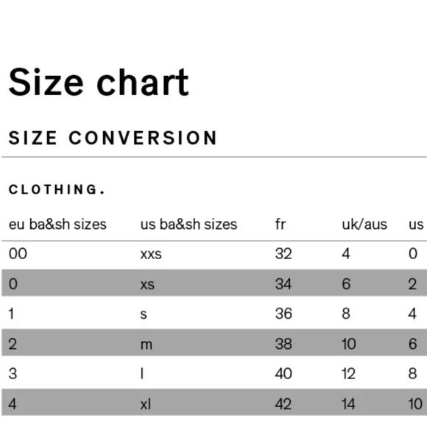427x427 pixels.
Task: Click the Size chart heading
Action: (99, 82)
